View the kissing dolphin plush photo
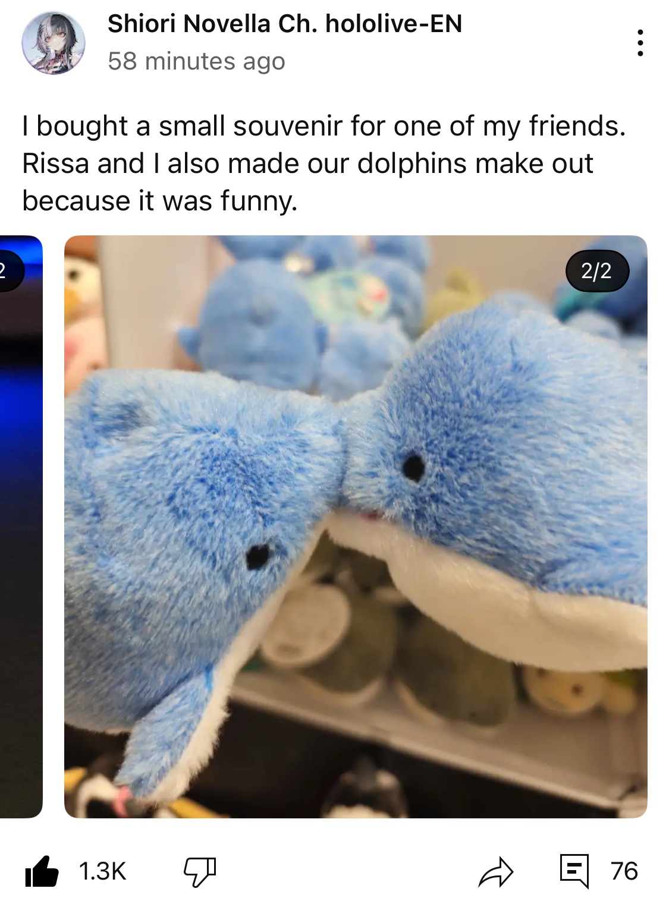Viewport: 669px width, 920px height. pyautogui.click(x=356, y=527)
